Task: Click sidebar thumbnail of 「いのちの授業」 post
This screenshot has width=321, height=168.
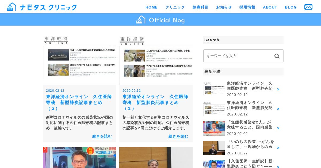Action: [214, 148]
